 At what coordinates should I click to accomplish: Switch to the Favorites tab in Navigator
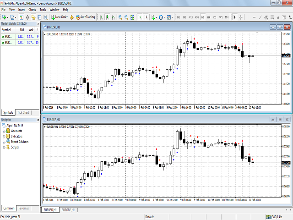click(x=24, y=208)
